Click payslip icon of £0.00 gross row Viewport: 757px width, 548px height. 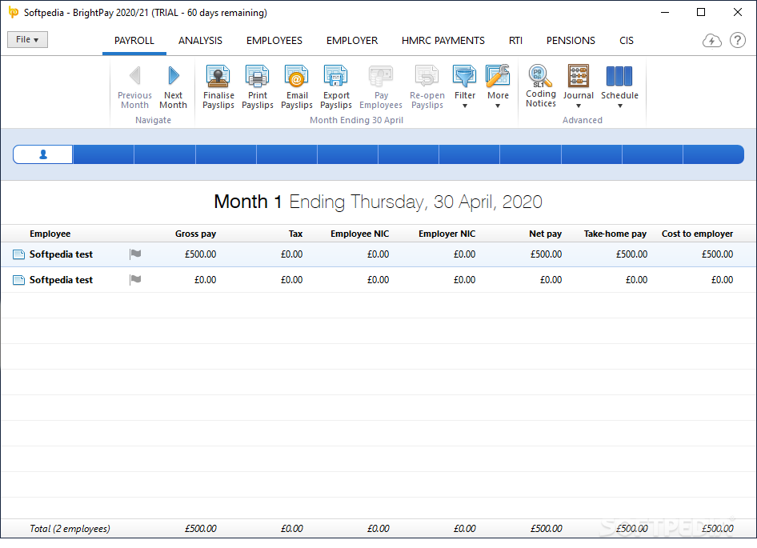pos(18,280)
